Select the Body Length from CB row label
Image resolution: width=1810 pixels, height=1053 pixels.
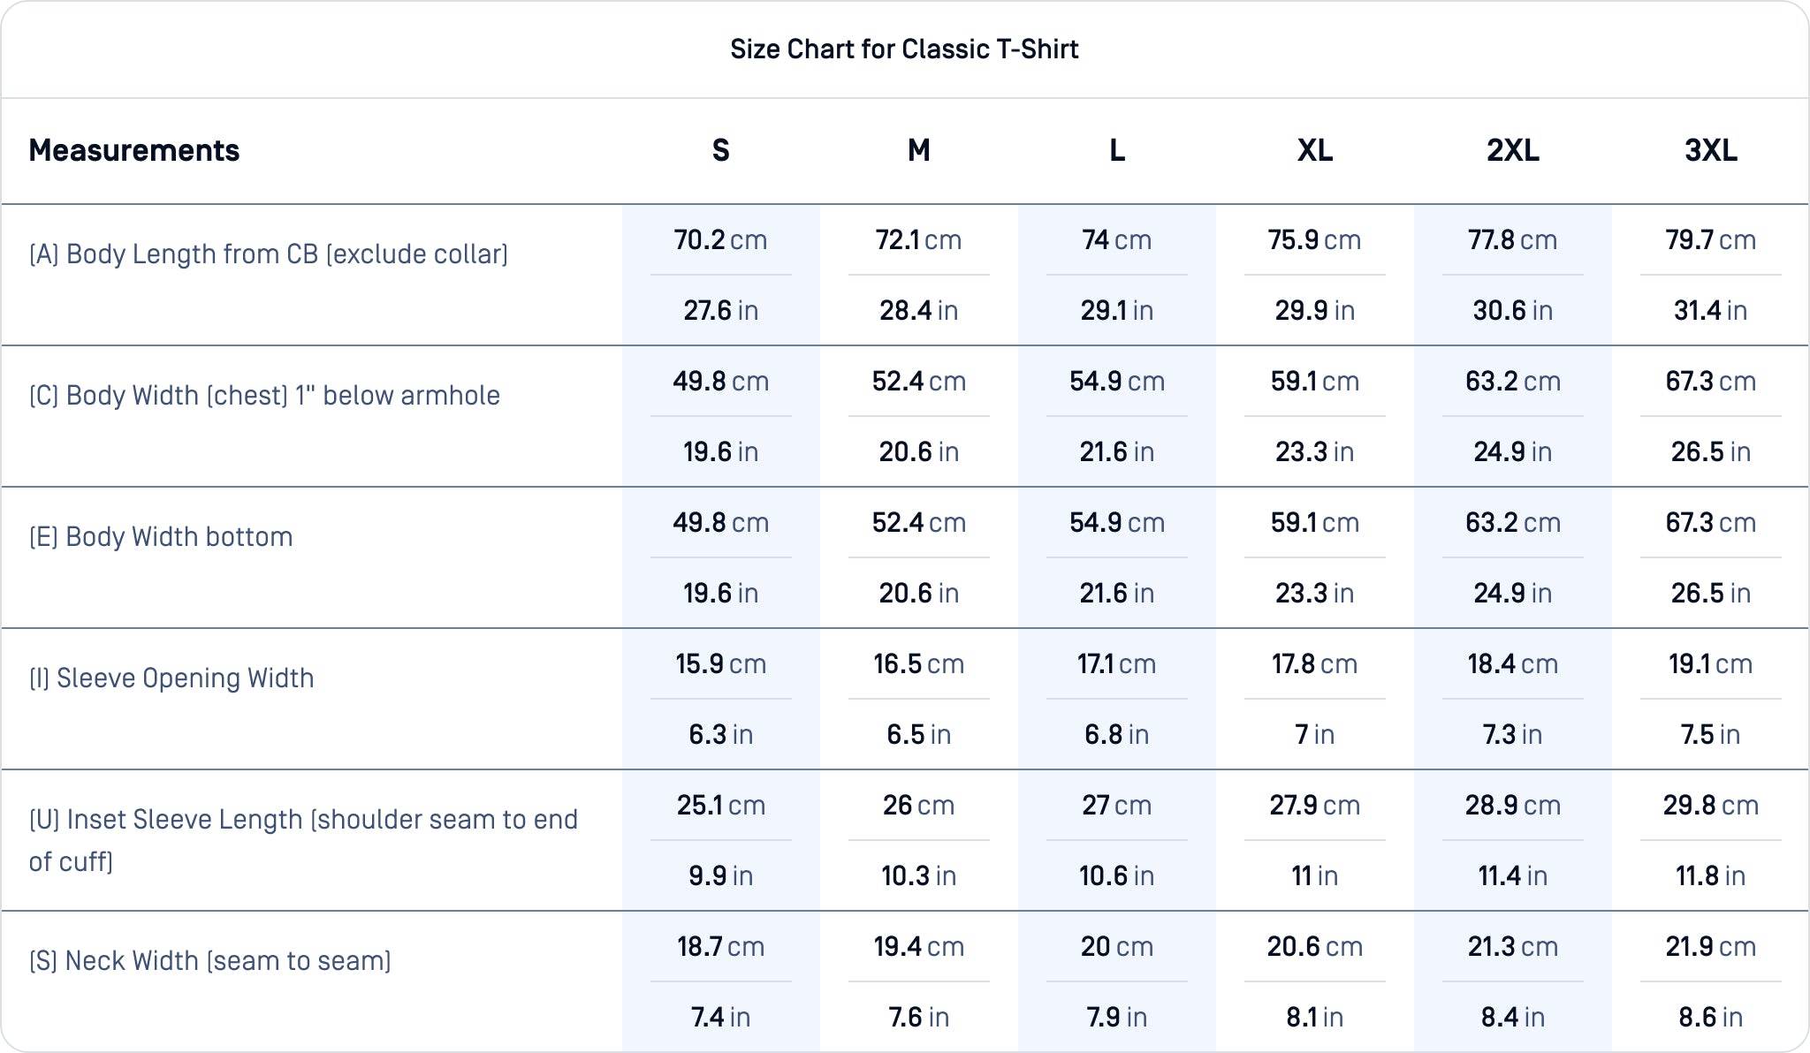269,254
